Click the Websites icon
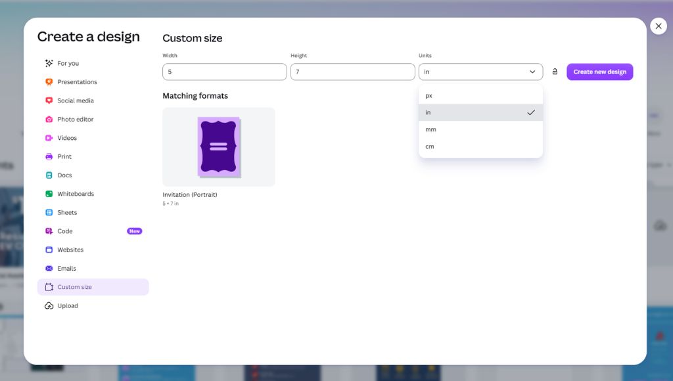The image size is (673, 381). tap(49, 250)
